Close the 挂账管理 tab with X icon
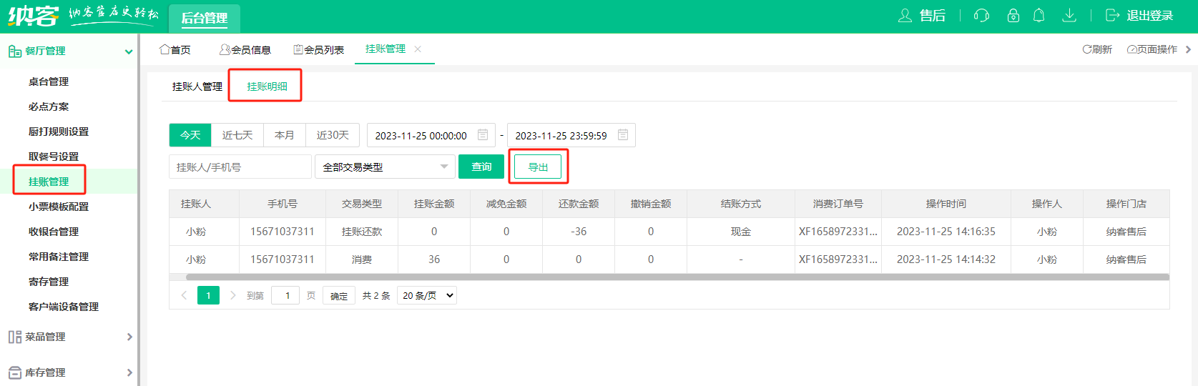This screenshot has height=386, width=1198. click(x=418, y=49)
